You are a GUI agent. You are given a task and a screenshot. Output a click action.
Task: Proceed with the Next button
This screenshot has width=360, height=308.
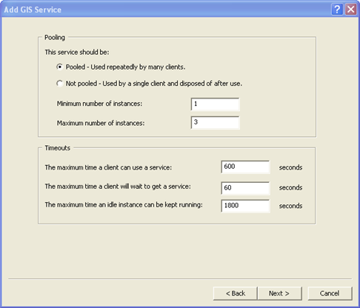(279, 293)
